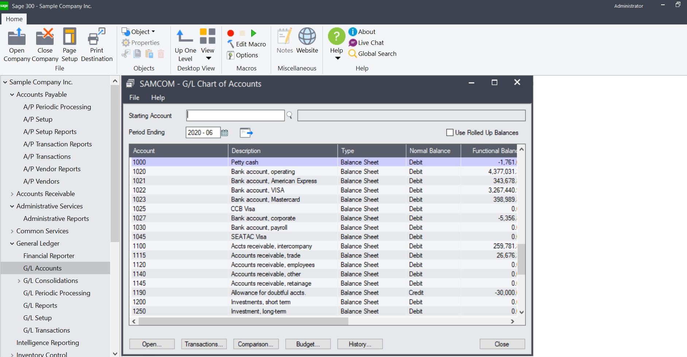
Task: Click the Period Ending date field
Action: (x=203, y=133)
